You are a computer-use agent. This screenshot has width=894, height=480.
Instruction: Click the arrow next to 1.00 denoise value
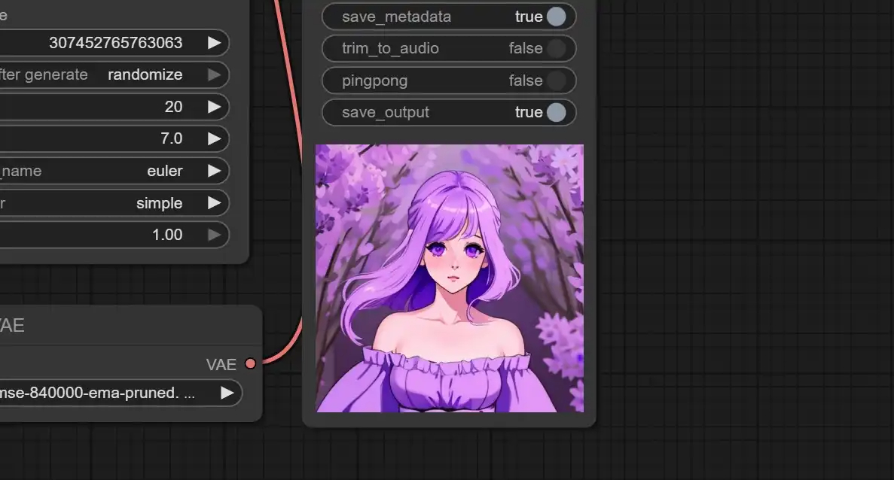215,235
